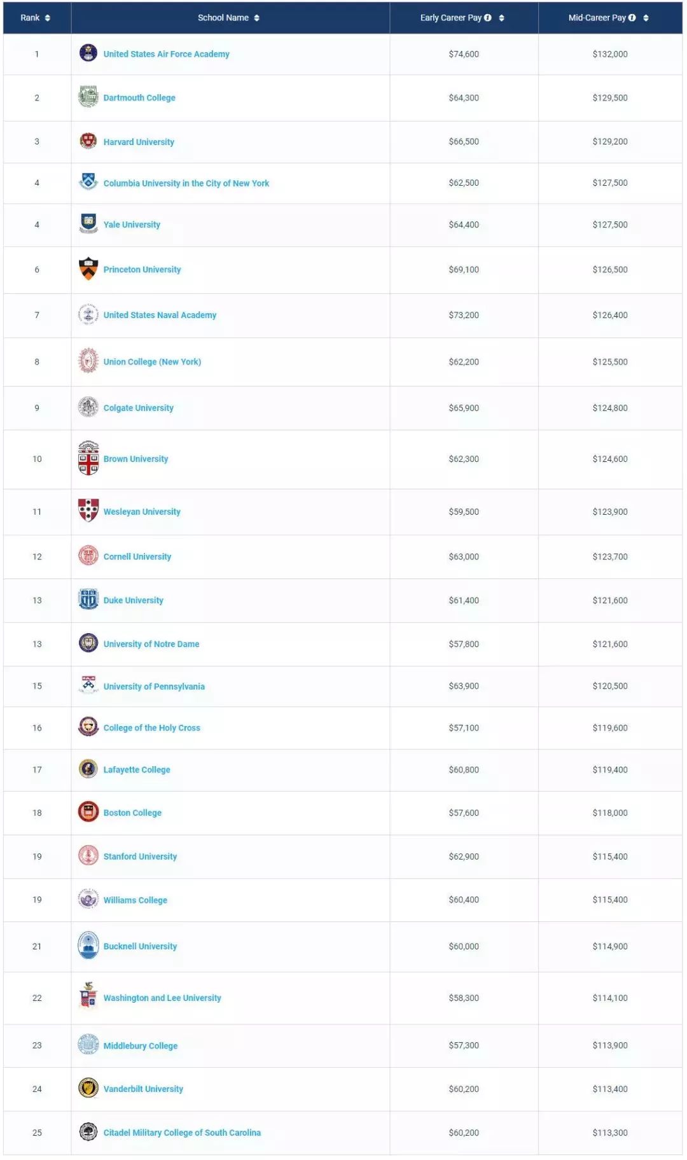687x1160 pixels.
Task: Open the Dartmouth College link
Action: coord(139,98)
